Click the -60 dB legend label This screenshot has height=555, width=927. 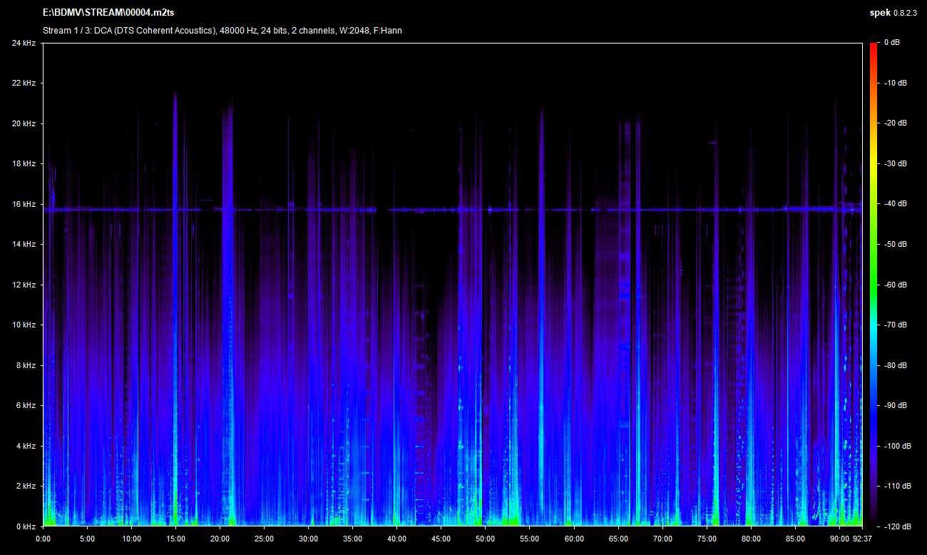(x=894, y=285)
